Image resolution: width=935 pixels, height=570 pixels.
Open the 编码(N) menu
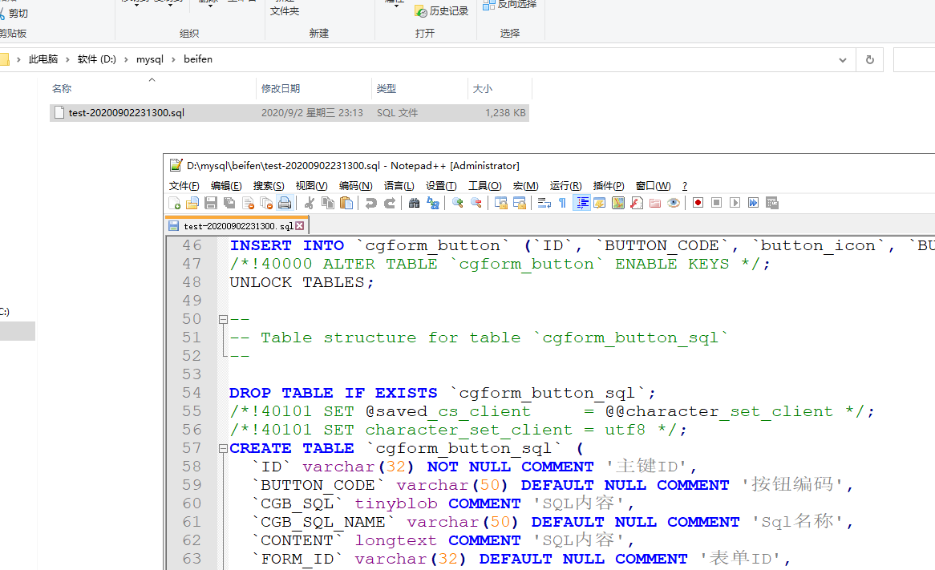pyautogui.click(x=355, y=186)
